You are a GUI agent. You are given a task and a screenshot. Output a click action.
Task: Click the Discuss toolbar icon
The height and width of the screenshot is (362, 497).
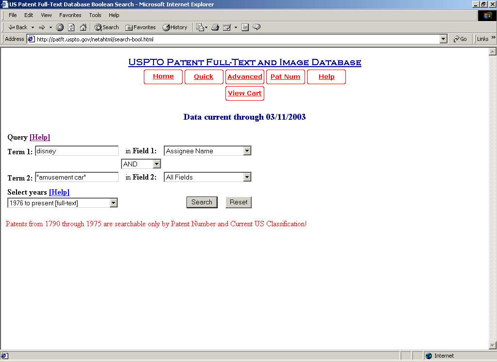coord(245,27)
